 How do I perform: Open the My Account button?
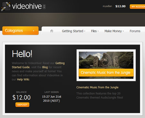coord(138,7)
